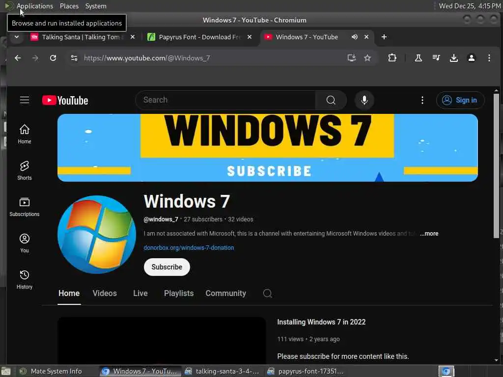Open the Extensions puzzle icon
The height and width of the screenshot is (377, 503).
tap(392, 58)
